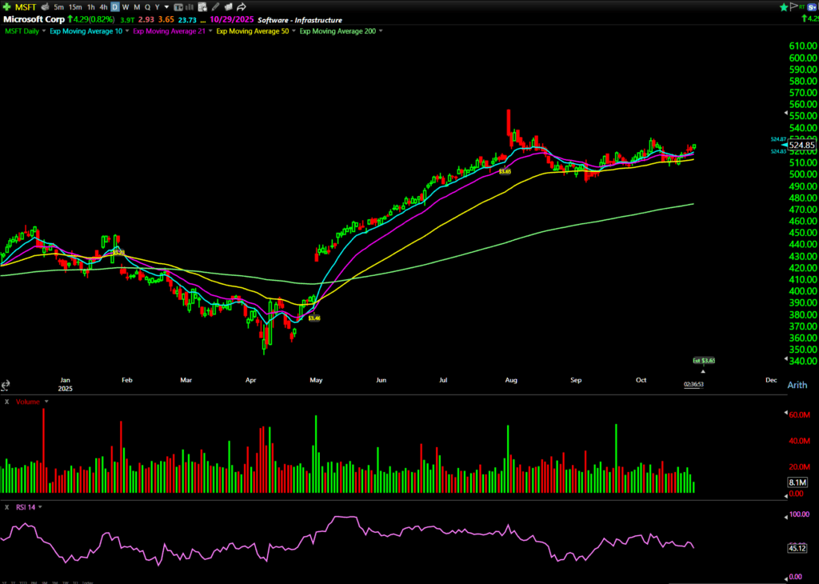The width and height of the screenshot is (819, 584).
Task: Open the timeframe dropdown arrow after Y
Action: pyautogui.click(x=166, y=6)
